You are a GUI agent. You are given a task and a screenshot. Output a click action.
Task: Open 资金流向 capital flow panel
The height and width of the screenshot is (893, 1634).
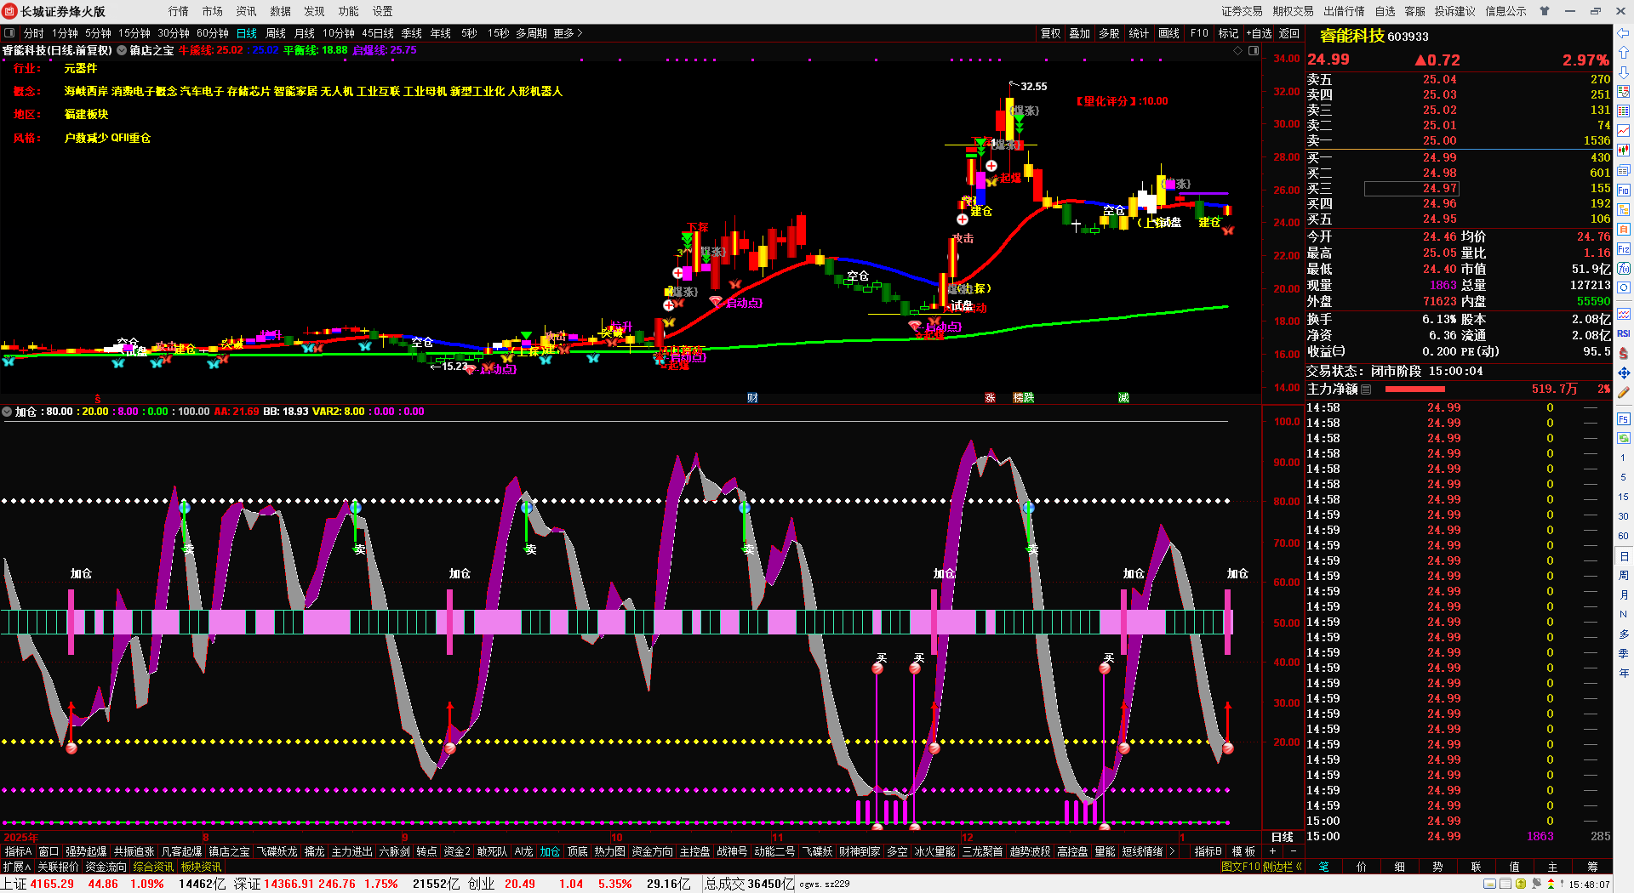(106, 867)
